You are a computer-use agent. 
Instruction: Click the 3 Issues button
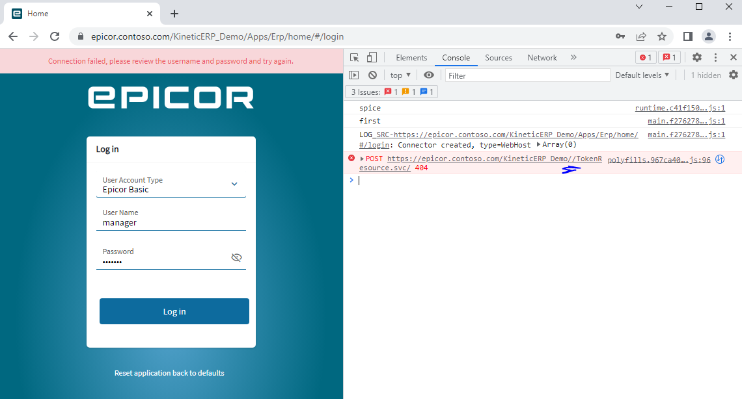(392, 92)
